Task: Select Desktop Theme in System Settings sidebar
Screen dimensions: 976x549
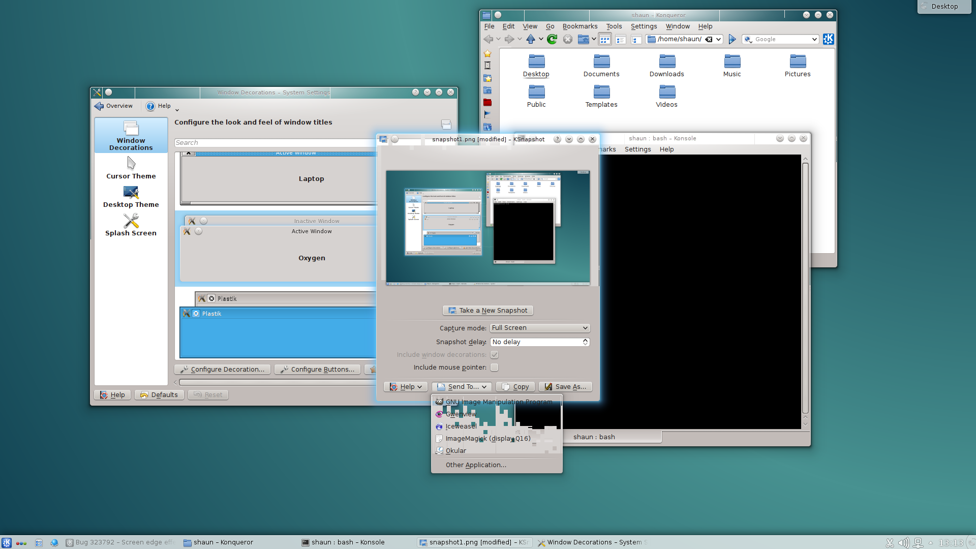Action: (131, 197)
